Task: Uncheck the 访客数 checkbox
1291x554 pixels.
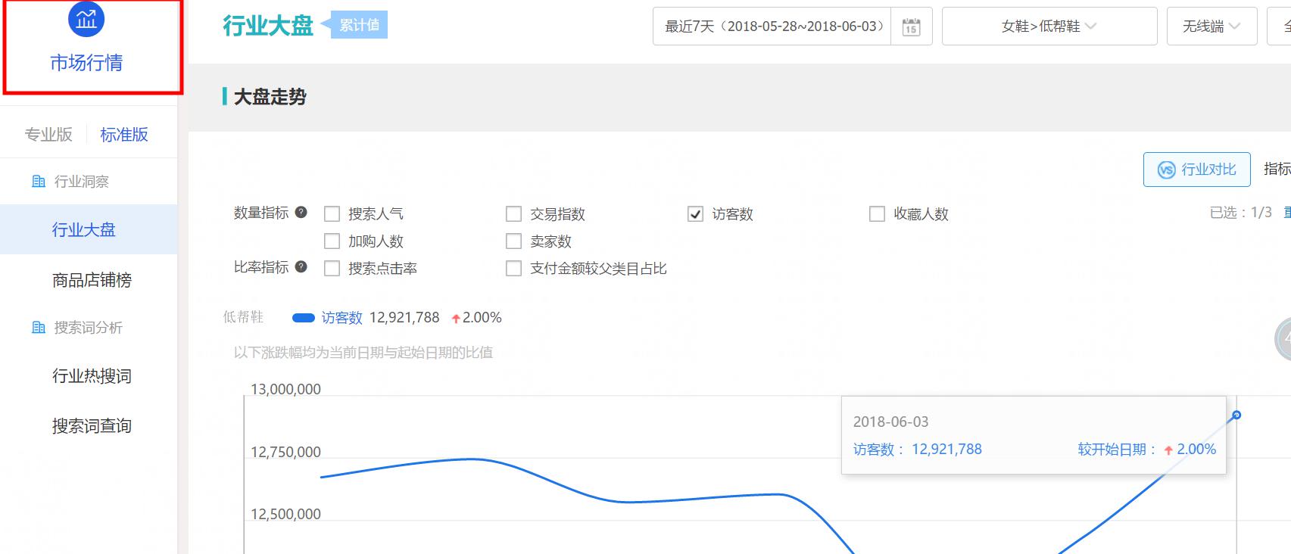Action: click(695, 214)
